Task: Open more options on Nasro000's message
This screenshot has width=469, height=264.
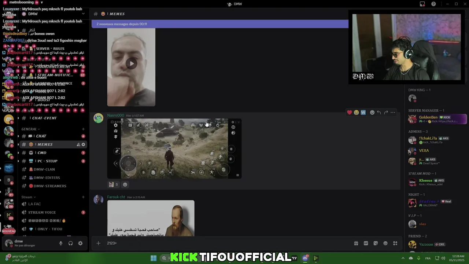Action: point(393,113)
